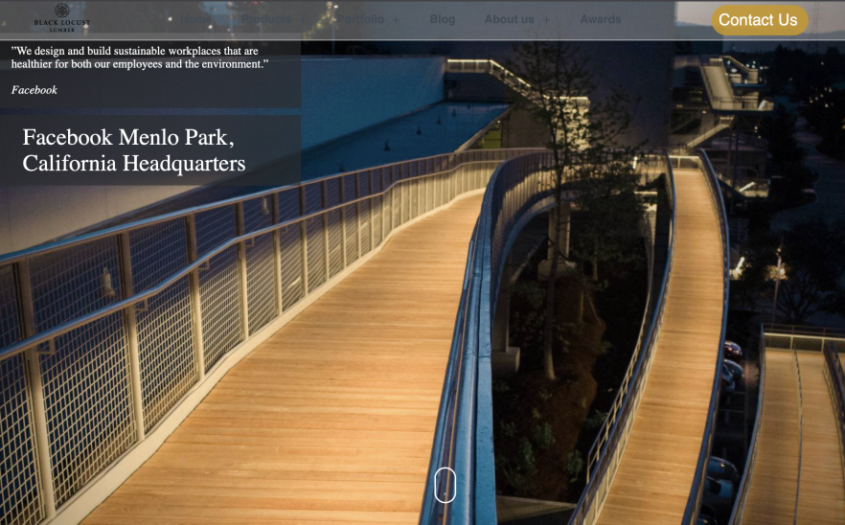845x525 pixels.
Task: Open the Awards page
Action: click(x=601, y=19)
